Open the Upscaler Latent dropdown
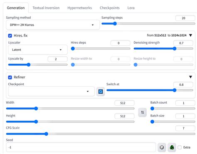Image resolution: width=197 pixels, height=154 pixels. pyautogui.click(x=38, y=50)
